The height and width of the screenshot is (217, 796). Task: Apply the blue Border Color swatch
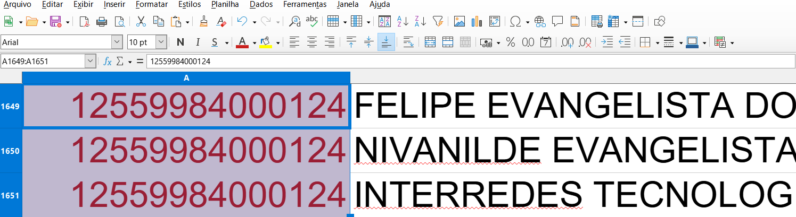692,42
